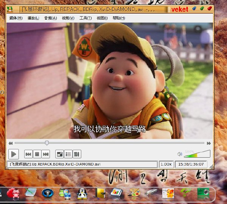Open the 播放(L) playback menu
The width and height of the screenshot is (227, 204).
tap(33, 18)
